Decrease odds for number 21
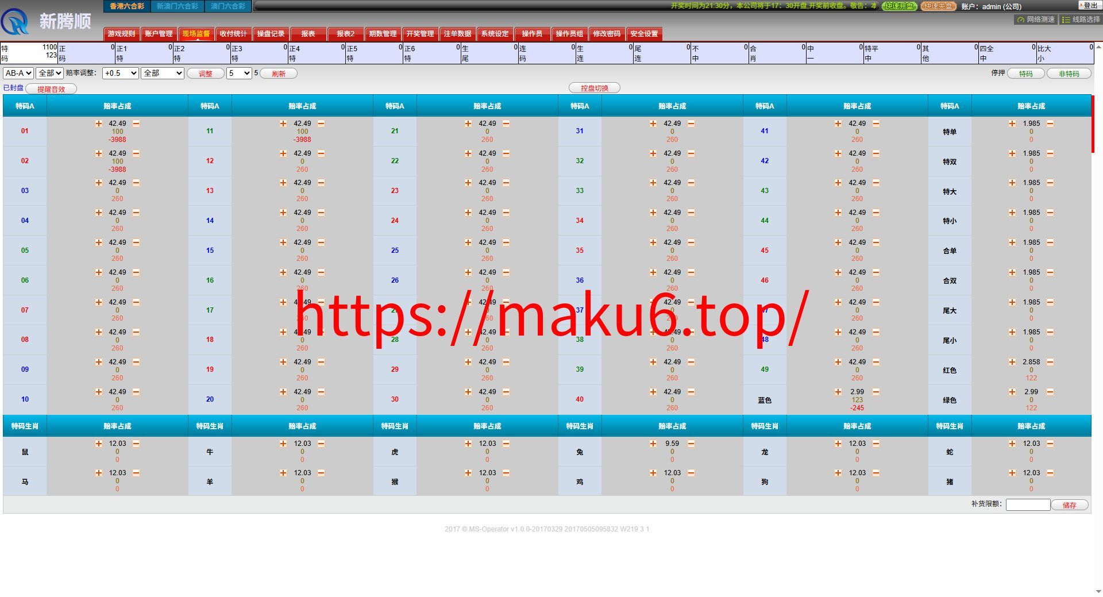The height and width of the screenshot is (597, 1103). (x=506, y=124)
